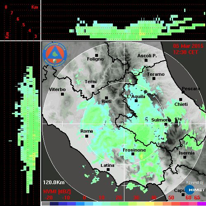Screen dimensions: 206x206
Task: Click the rotated vertical 'Km' axis label
Action: click(7, 35)
